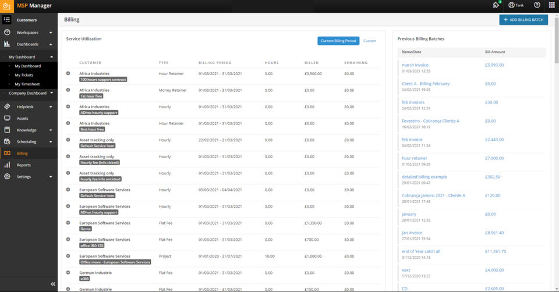Screen dimensions: 559x292
Task: Click the MSP Manager logo icon
Action: 7,6
